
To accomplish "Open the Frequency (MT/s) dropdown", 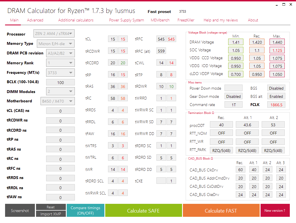I will coord(60,73).
